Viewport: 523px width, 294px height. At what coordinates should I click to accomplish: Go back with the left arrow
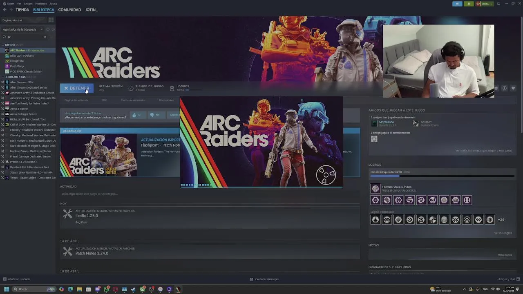(5, 10)
